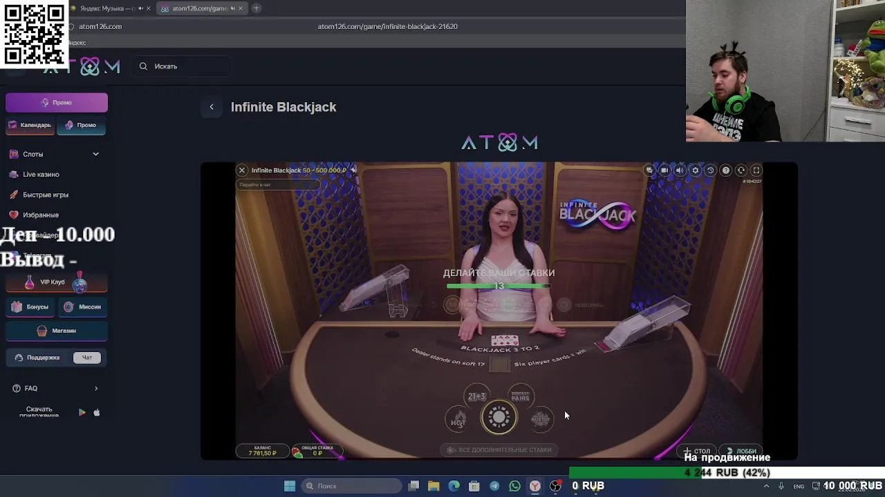Click the browser address bar URL
Screen dimensions: 885x497
coord(387,26)
